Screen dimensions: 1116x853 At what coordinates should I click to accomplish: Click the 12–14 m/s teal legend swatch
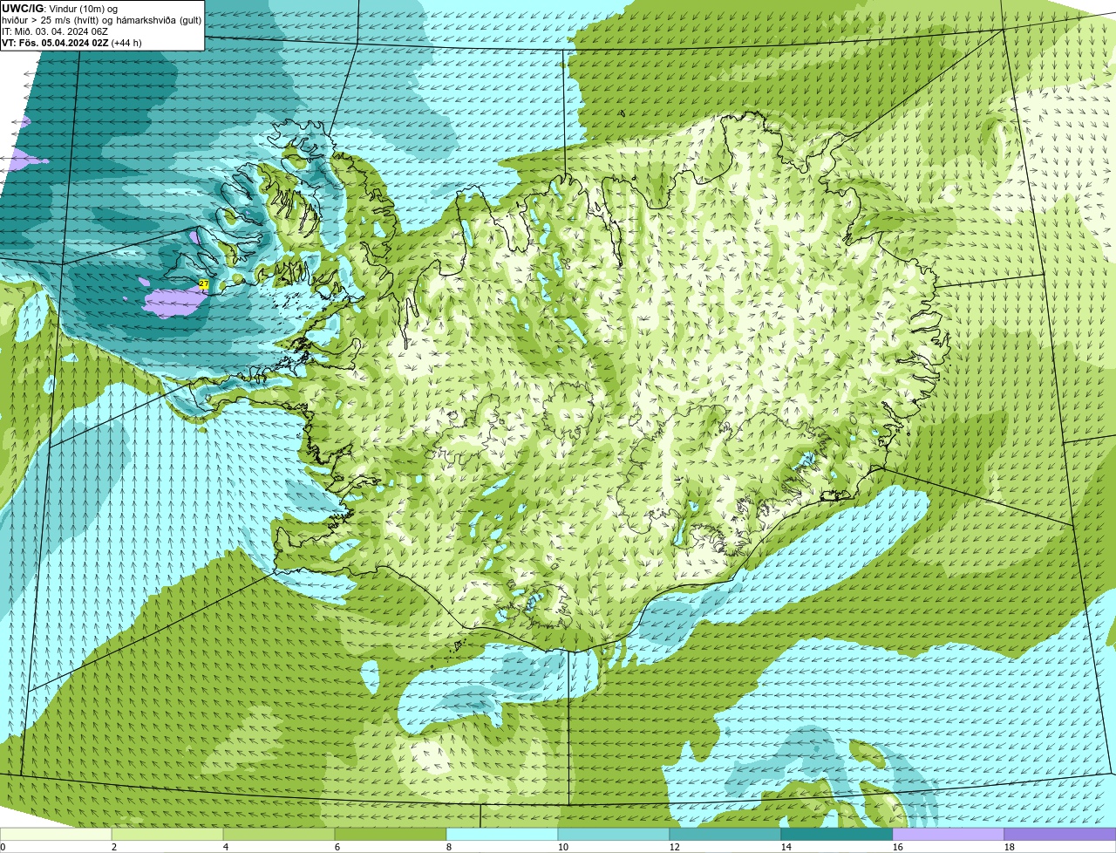click(725, 834)
